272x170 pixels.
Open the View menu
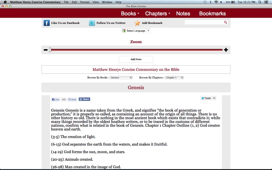click(96, 2)
